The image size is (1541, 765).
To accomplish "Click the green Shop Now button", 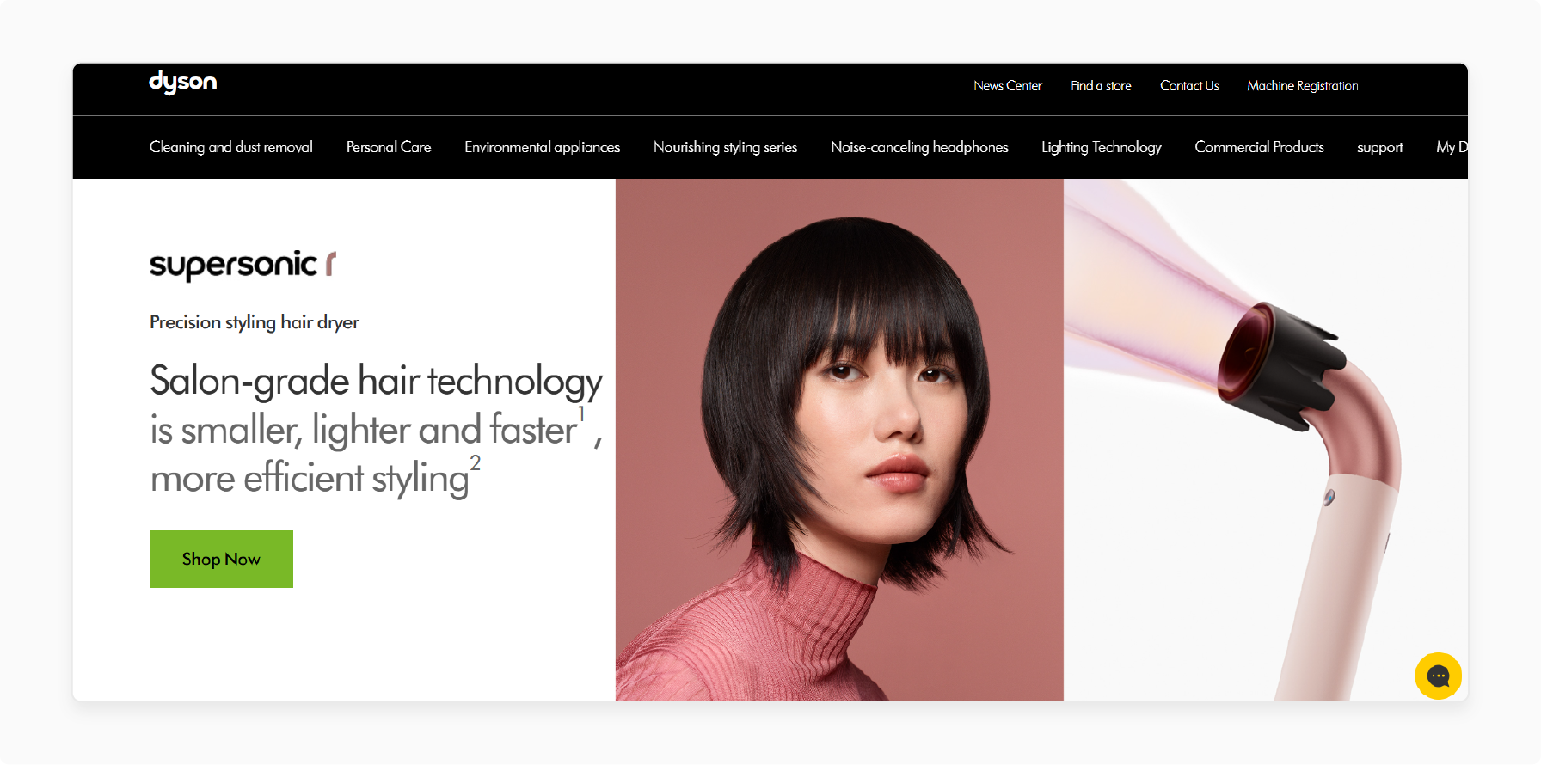I will (221, 559).
